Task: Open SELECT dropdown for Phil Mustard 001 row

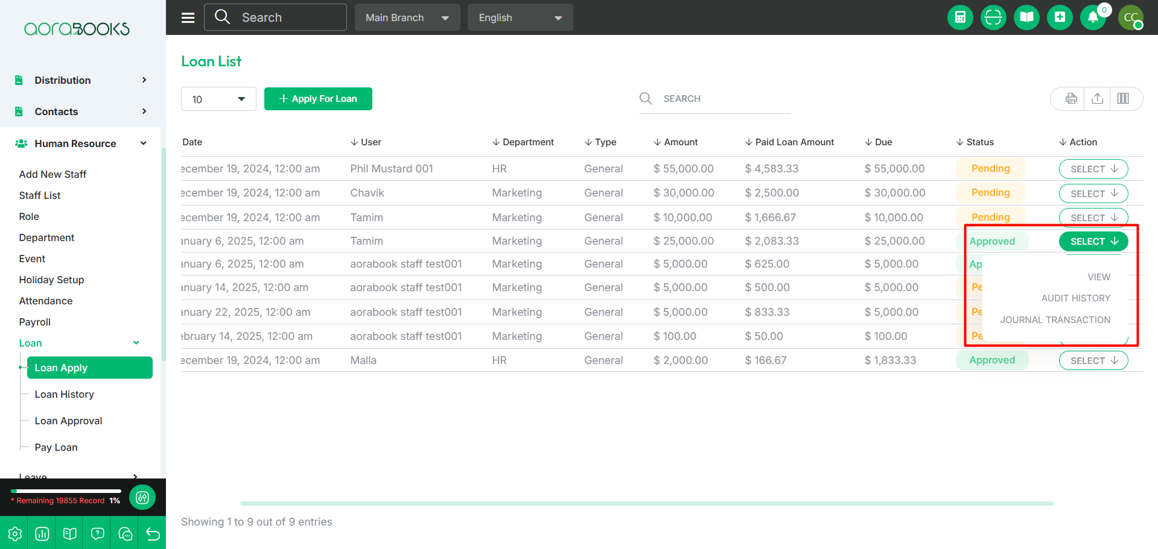Action: point(1093,169)
